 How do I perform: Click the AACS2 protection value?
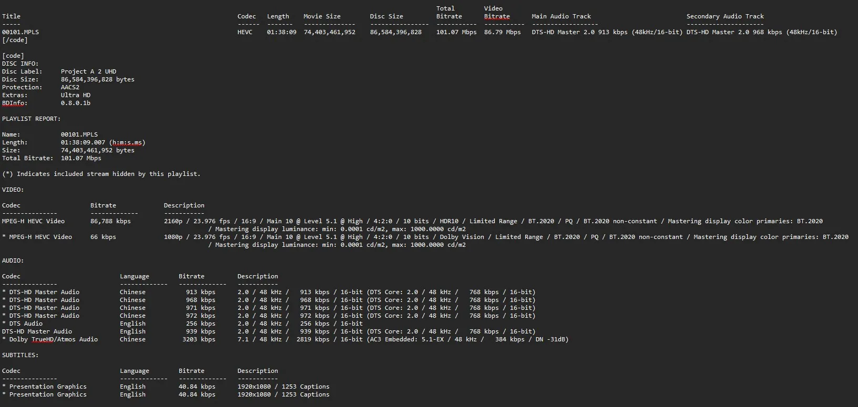[x=70, y=87]
